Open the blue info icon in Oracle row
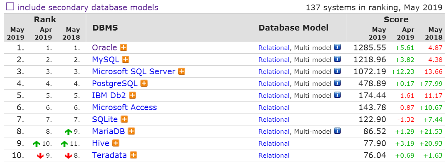 [337, 47]
